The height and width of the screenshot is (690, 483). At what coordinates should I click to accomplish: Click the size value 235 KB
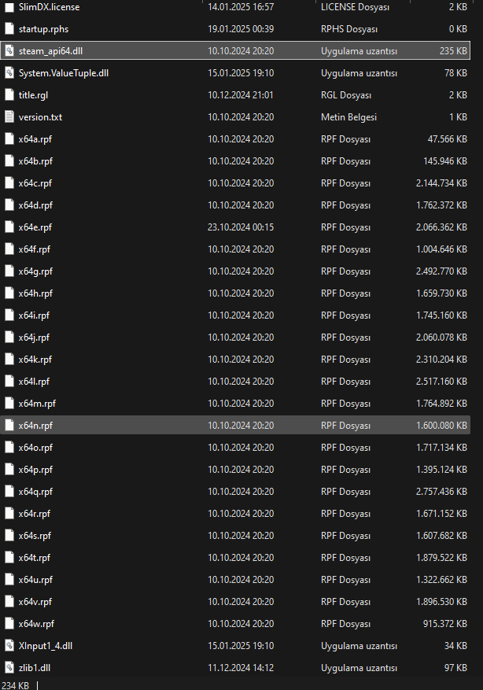click(x=453, y=51)
